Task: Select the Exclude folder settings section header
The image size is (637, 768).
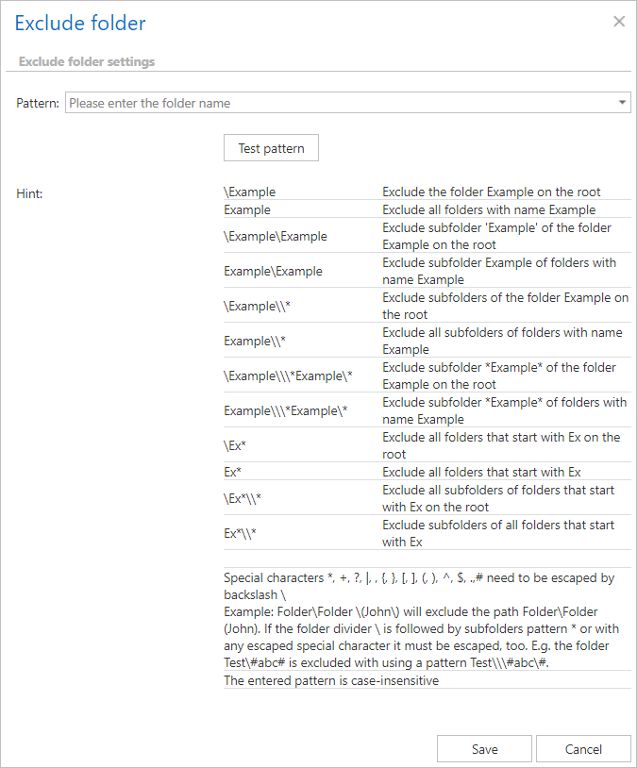Action: click(87, 61)
